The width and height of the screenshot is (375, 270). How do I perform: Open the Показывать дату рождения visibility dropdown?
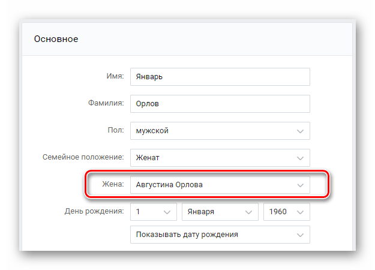(220, 235)
